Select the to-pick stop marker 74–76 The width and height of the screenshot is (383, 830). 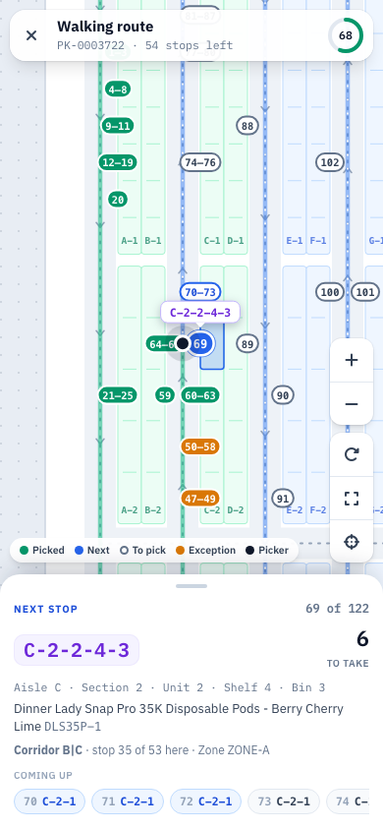click(200, 162)
